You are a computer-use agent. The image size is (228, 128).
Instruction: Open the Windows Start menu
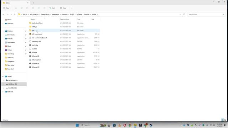coord(77,125)
